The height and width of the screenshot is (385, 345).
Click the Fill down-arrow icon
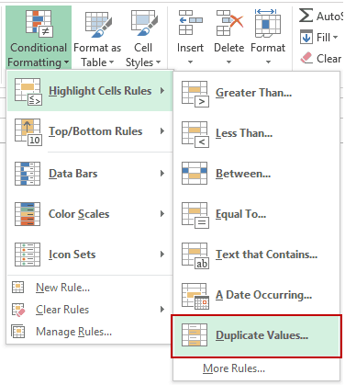pos(306,37)
